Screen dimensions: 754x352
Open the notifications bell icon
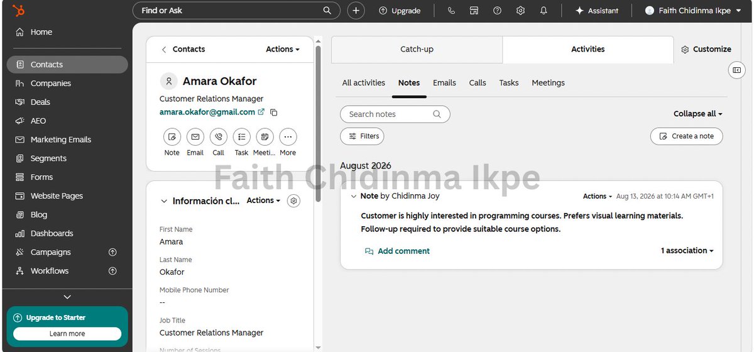(x=544, y=11)
